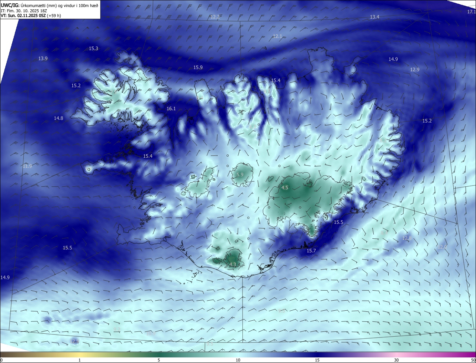The image size is (476, 363).
Task: Click the 1 tick on the colorbar
Action: coord(80,360)
